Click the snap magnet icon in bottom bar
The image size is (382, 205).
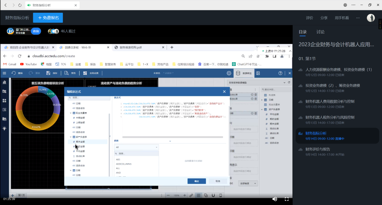[213, 195]
